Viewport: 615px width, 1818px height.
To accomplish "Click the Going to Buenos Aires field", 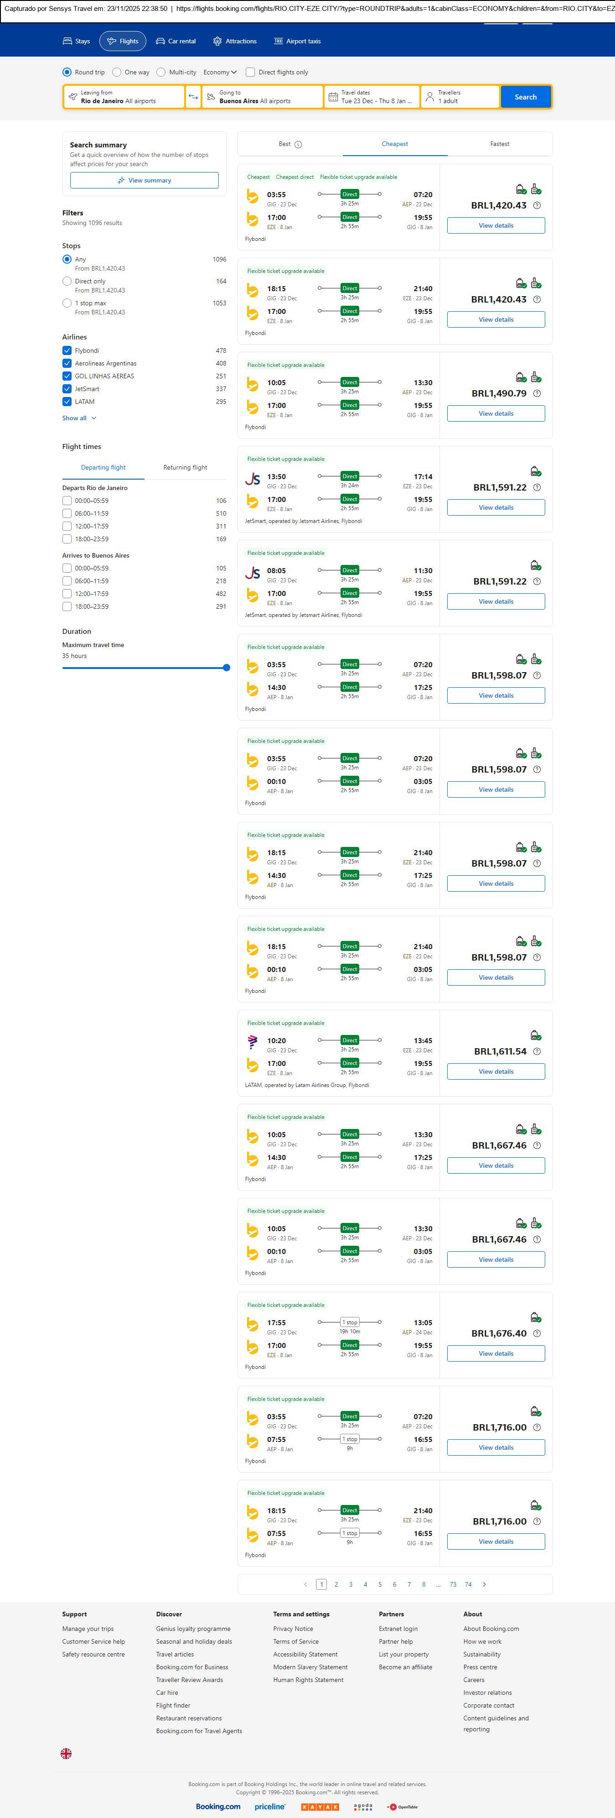I will coord(262,97).
